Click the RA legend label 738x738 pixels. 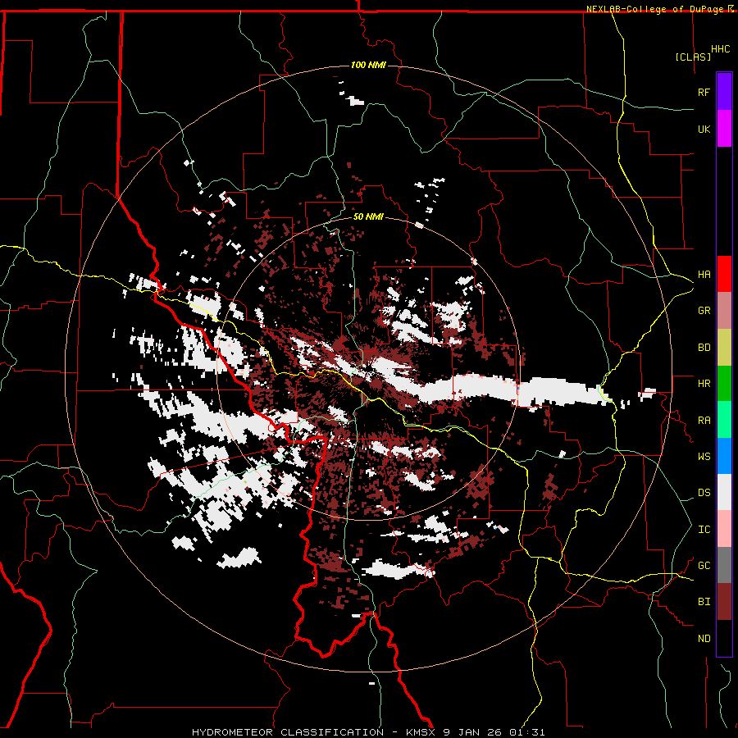(x=704, y=421)
